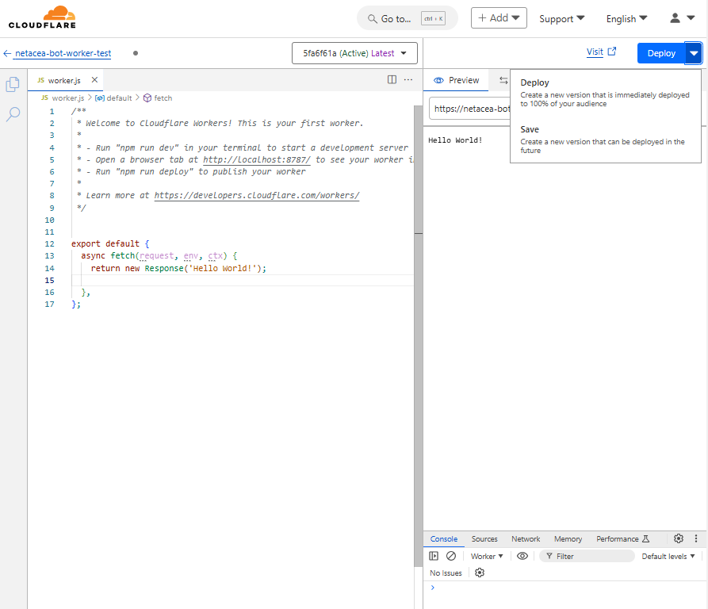Expand the version 5fa6f61a dropdown
Screen dimensions: 708x609
click(x=354, y=53)
